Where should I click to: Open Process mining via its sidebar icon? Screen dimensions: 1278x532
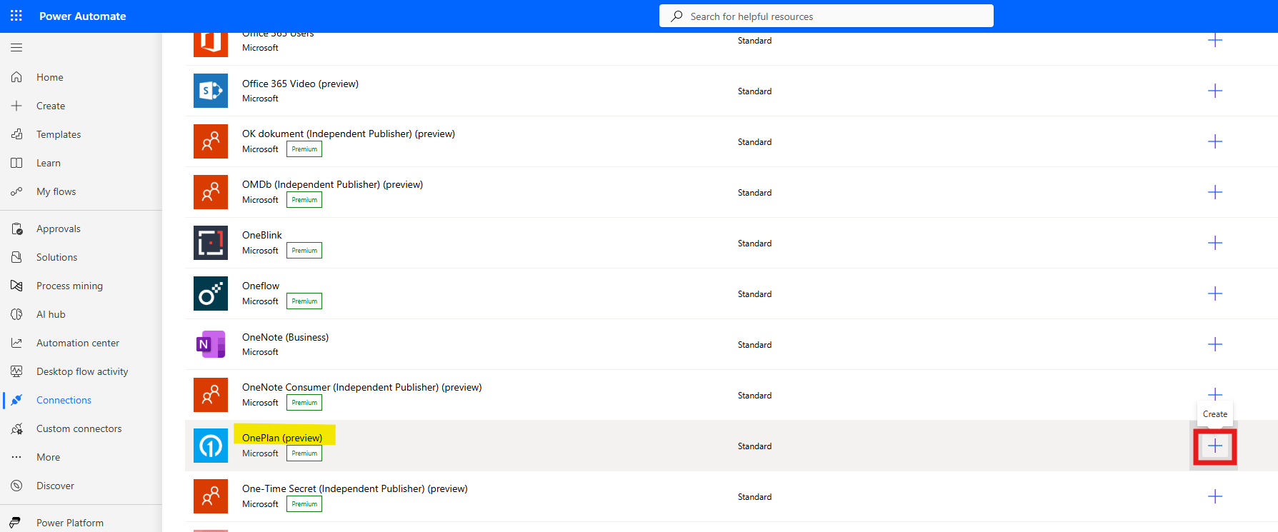coord(16,286)
